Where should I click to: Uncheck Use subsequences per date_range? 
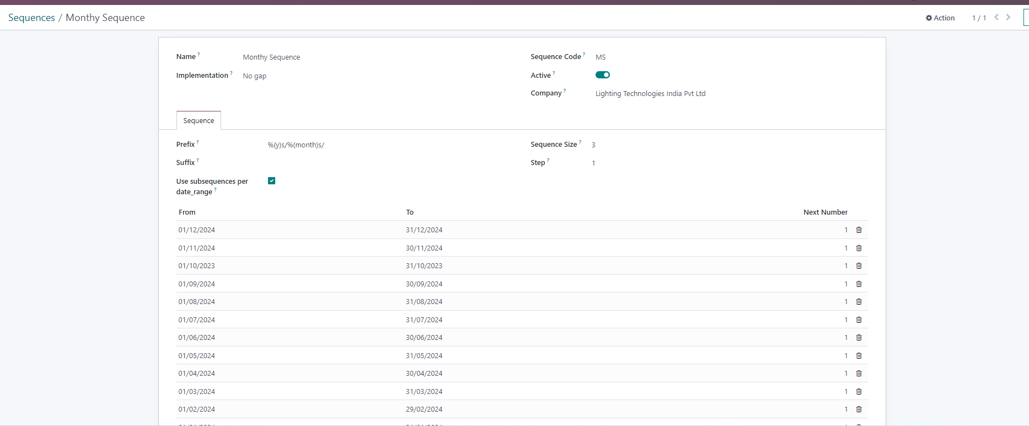point(271,181)
